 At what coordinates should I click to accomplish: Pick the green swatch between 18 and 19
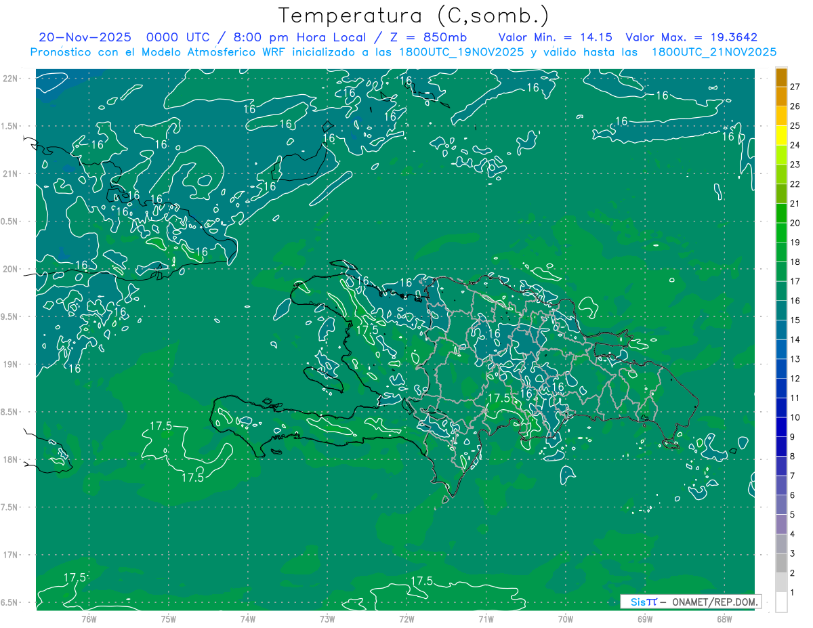(x=781, y=252)
